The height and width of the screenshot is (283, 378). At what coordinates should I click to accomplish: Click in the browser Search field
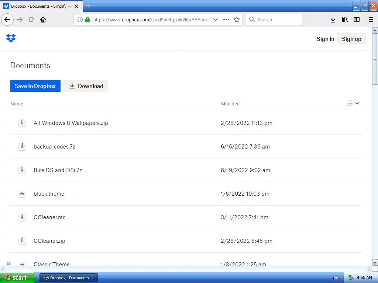point(274,20)
